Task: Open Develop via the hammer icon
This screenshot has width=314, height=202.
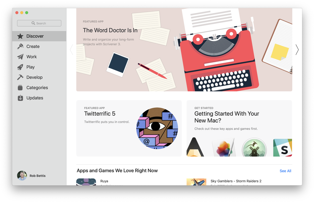Action: 20,77
